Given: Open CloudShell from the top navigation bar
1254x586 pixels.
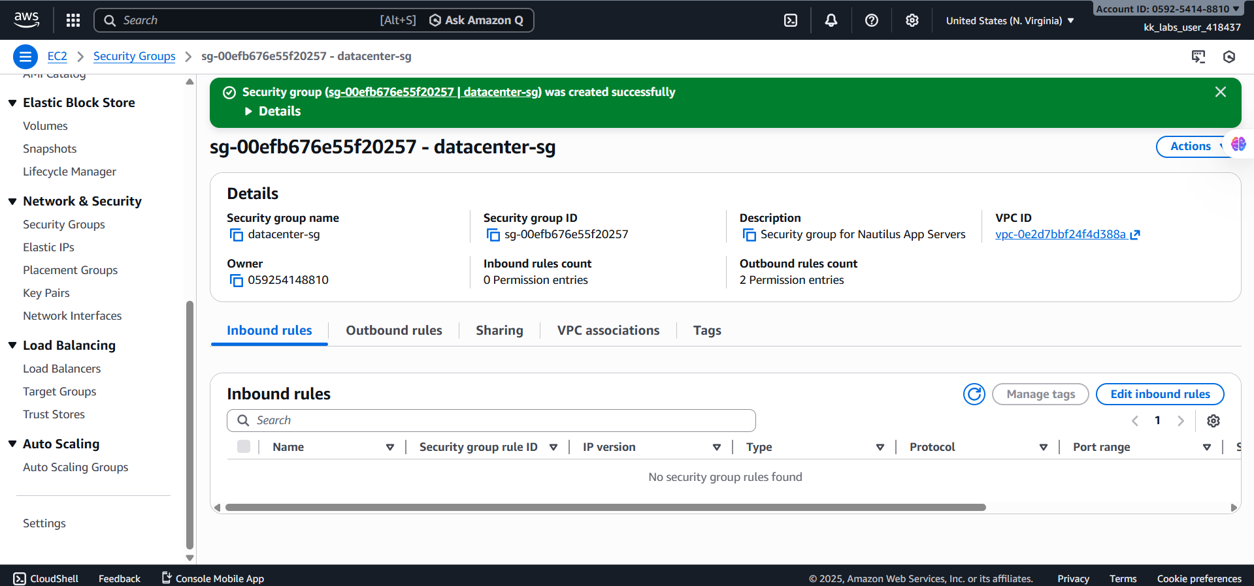Looking at the screenshot, I should click(x=791, y=20).
